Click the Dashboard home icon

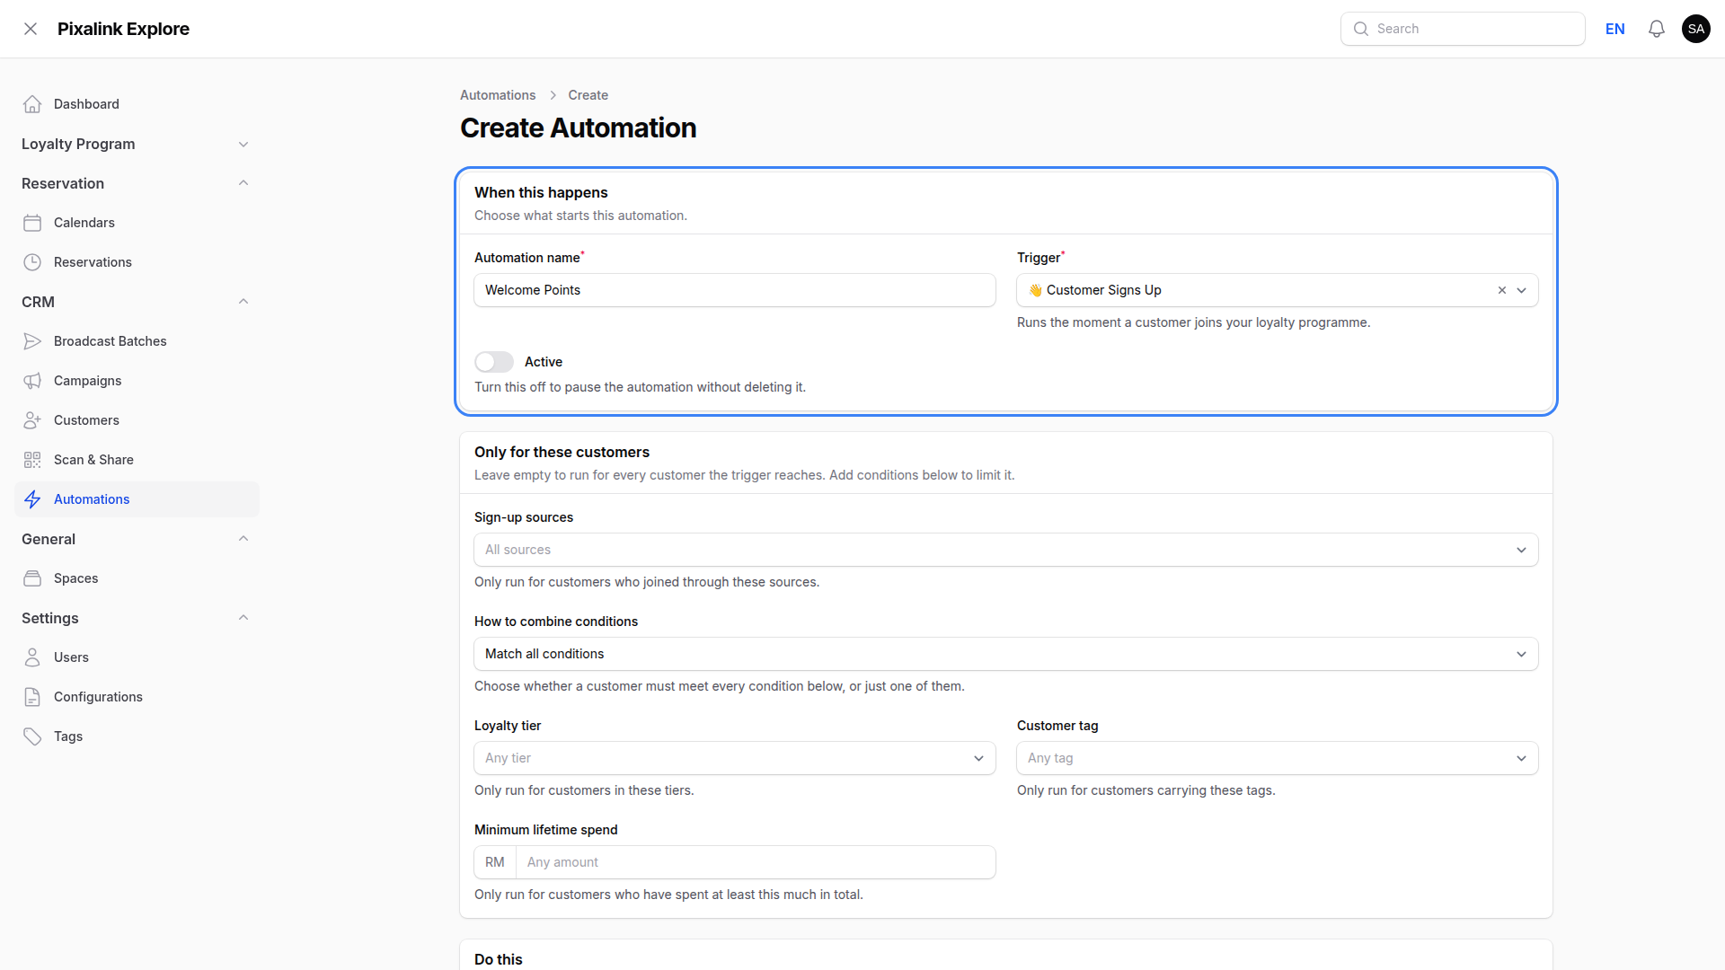point(32,104)
